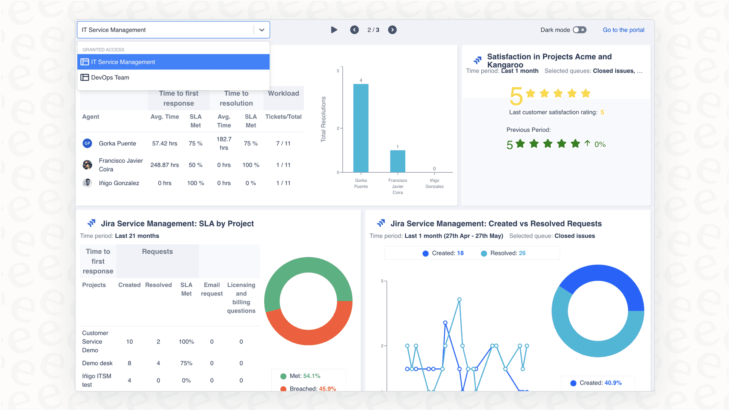Click Gorka Puente's GP avatar icon
729x410 pixels.
pyautogui.click(x=87, y=143)
